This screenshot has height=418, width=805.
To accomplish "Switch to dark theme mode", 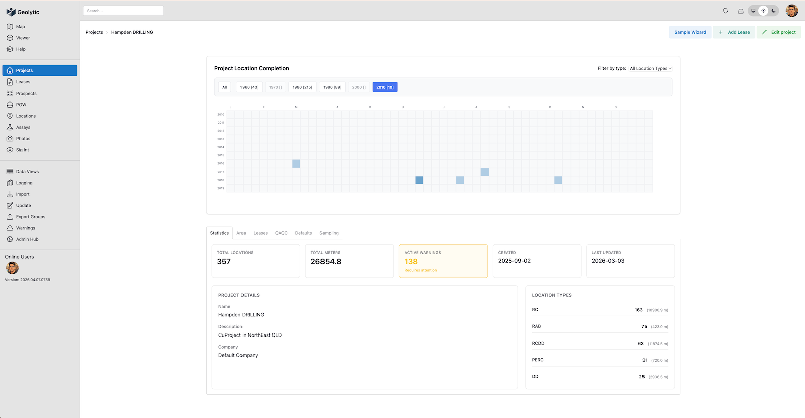I will pos(774,11).
